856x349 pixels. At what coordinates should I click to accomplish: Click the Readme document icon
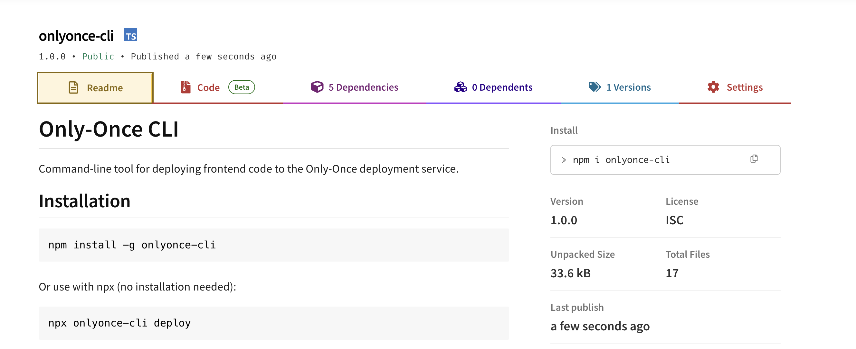pos(74,87)
